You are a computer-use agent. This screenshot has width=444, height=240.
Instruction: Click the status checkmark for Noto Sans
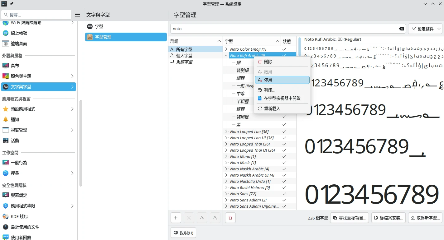[x=284, y=194]
